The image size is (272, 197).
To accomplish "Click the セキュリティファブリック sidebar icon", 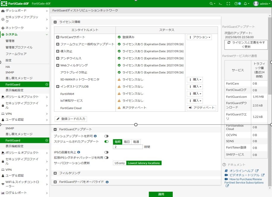I will (3, 19).
